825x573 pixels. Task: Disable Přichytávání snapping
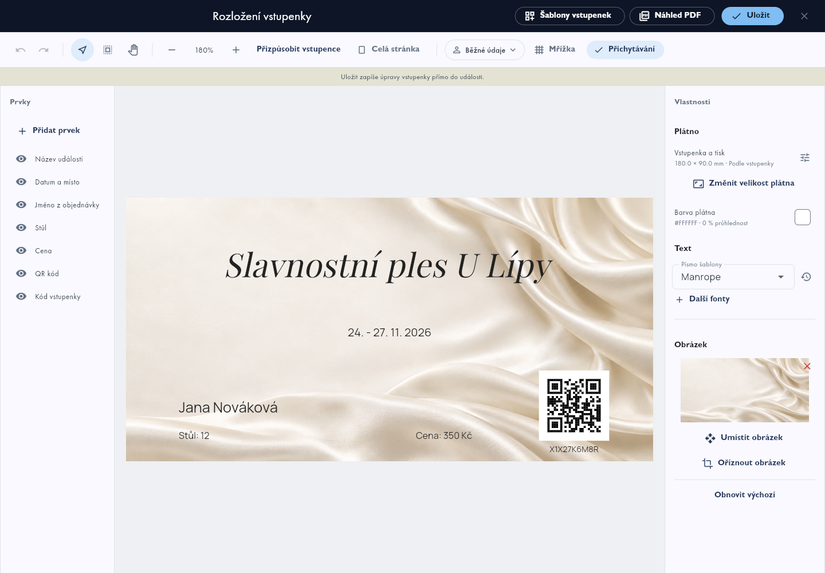[625, 49]
